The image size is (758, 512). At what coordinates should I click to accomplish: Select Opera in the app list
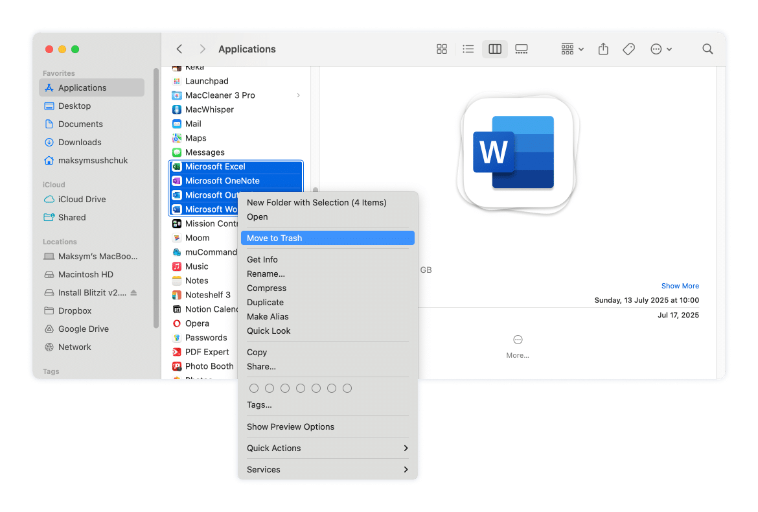(203, 323)
